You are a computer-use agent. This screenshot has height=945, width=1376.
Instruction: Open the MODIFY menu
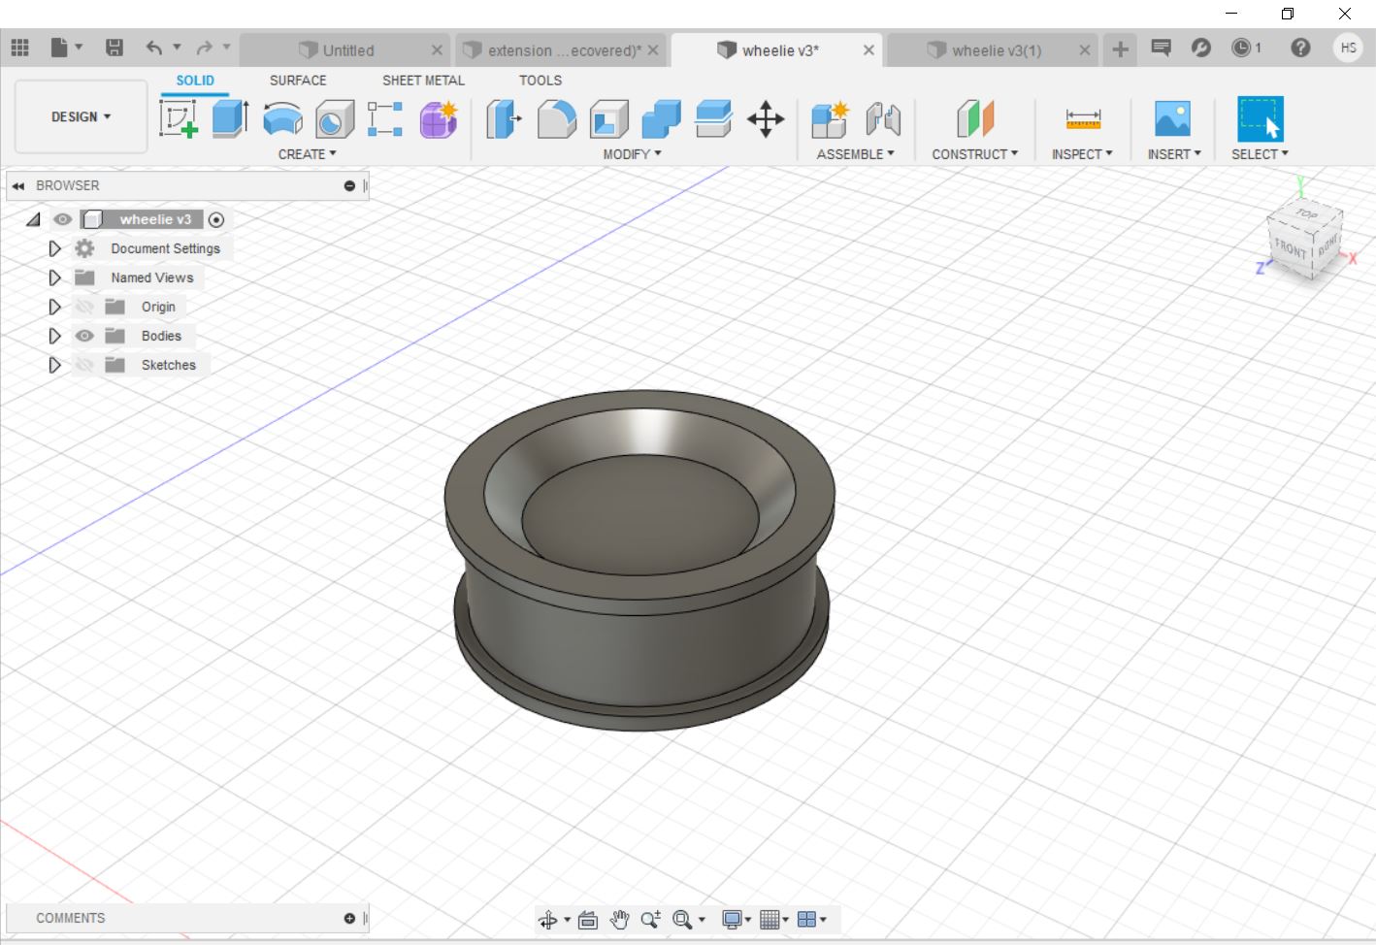(x=632, y=154)
